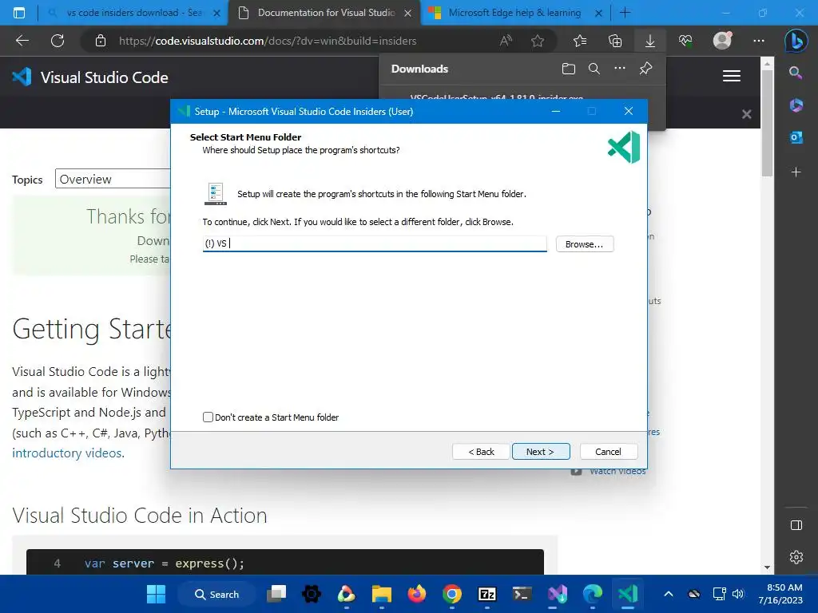Switch to 'Documentation for Visual Studio' tab
Viewport: 818px width, 613px height.
click(x=326, y=13)
